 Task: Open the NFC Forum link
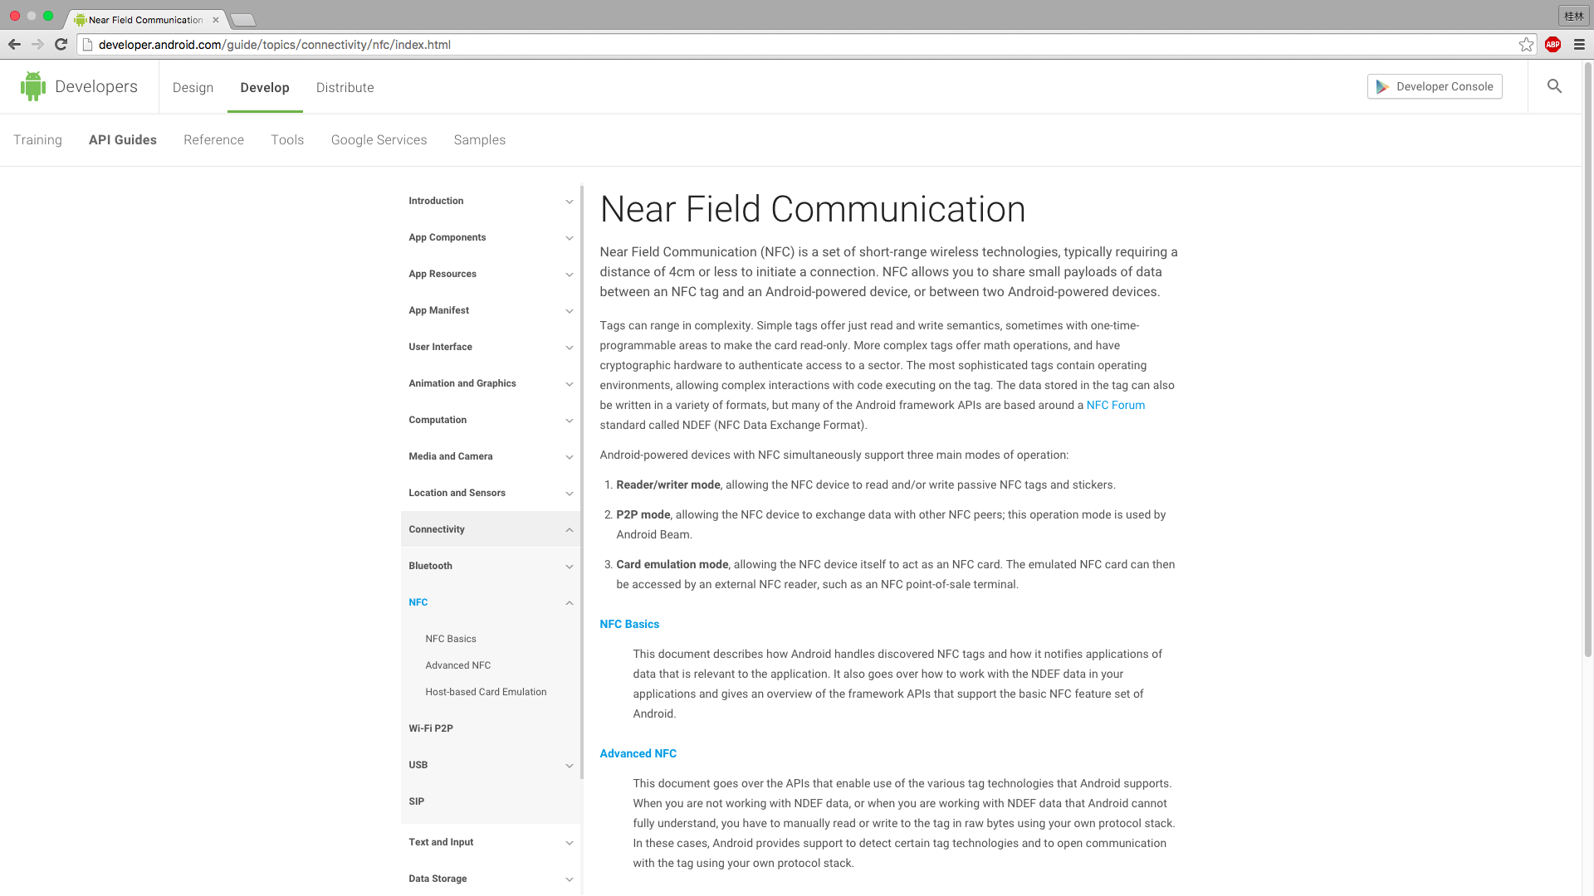[x=1114, y=405]
